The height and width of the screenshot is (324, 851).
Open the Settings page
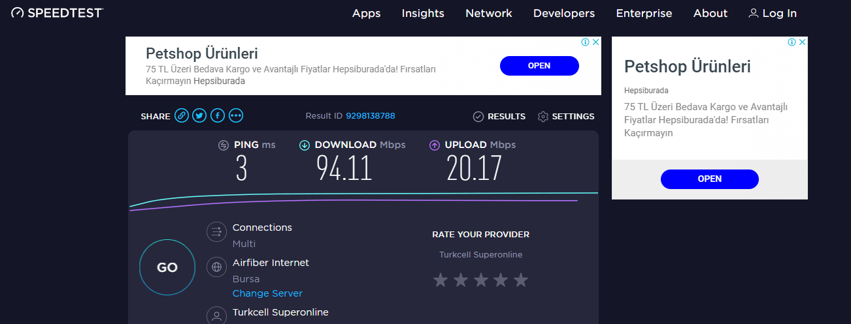pyautogui.click(x=566, y=117)
